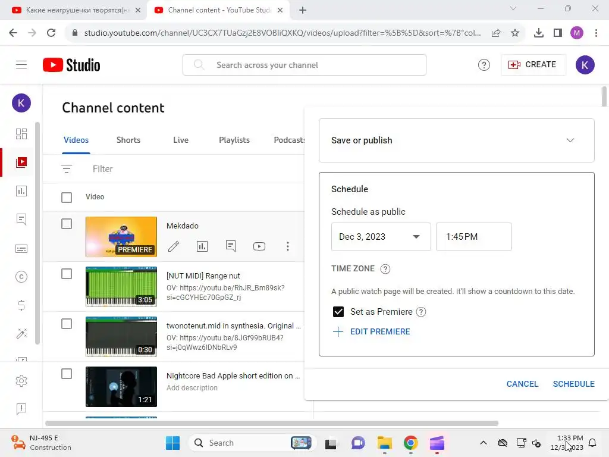Open File Explorer from taskbar

pyautogui.click(x=385, y=443)
